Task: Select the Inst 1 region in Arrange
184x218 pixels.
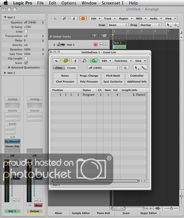Action: click(119, 45)
